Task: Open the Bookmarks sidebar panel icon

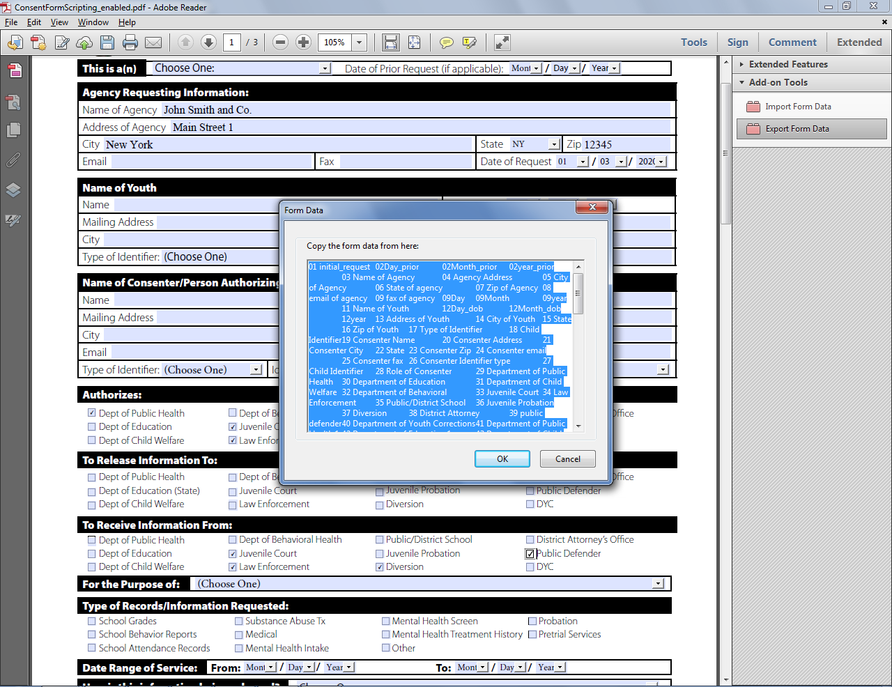Action: point(14,102)
